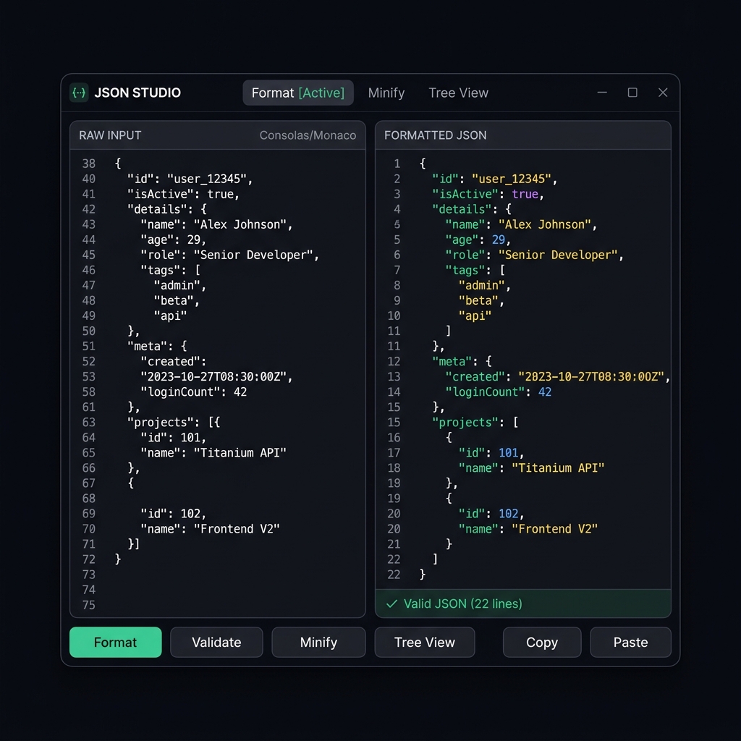The height and width of the screenshot is (741, 741).
Task: Open Tree View from the top navigation
Action: 458,93
